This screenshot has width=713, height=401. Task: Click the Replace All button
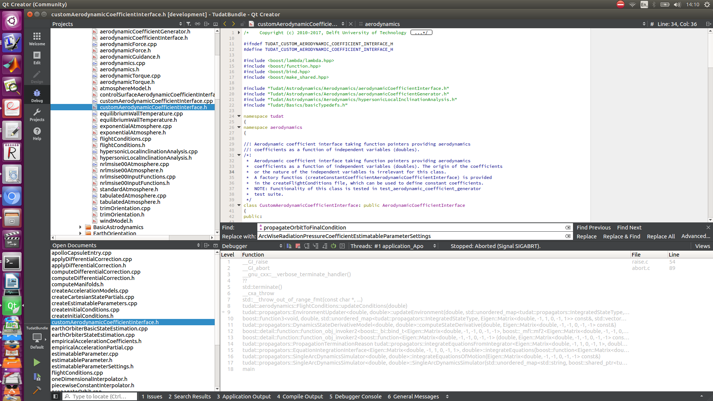661,236
